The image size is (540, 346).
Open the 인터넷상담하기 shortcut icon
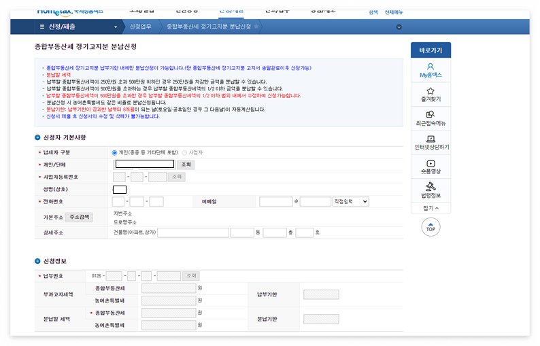[431, 143]
